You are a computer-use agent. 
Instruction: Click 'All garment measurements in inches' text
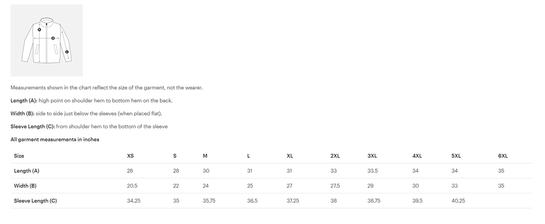pos(55,139)
